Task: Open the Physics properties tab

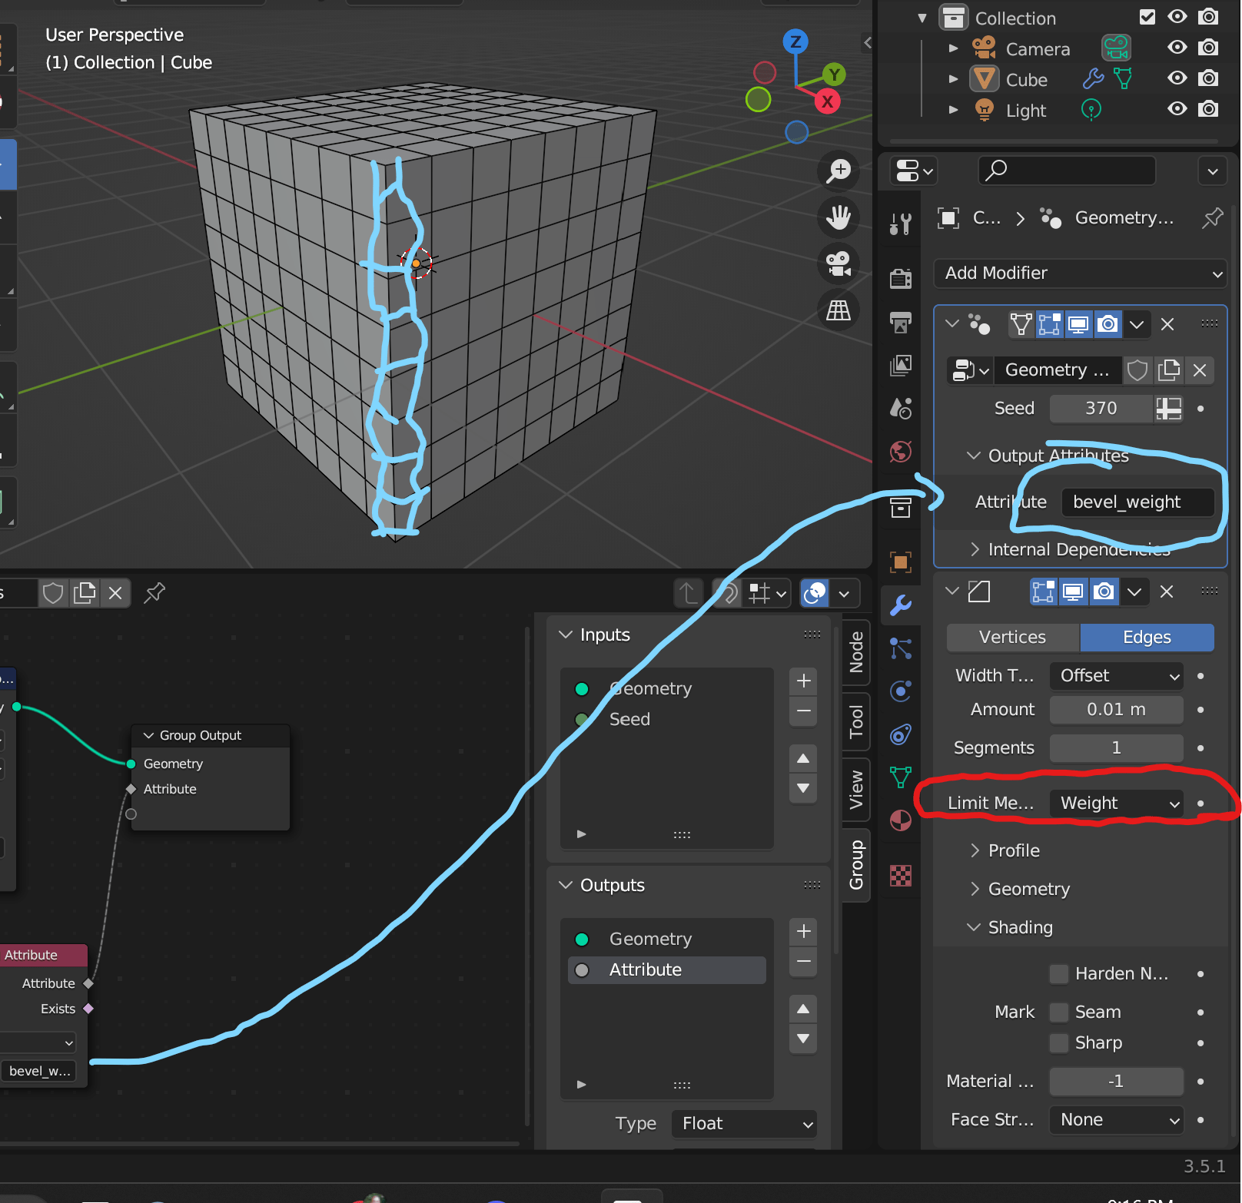Action: [900, 691]
